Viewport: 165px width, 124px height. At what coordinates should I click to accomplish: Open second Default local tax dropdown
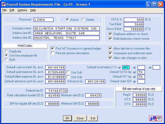pyautogui.click(x=135, y=67)
